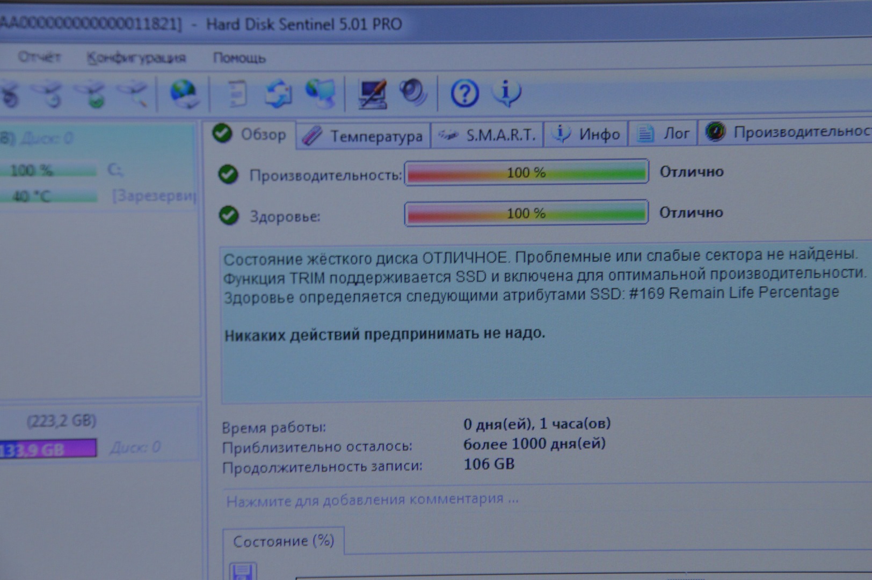872x580 pixels.
Task: Click the refresh arrows toolbar icon
Action: click(x=278, y=95)
